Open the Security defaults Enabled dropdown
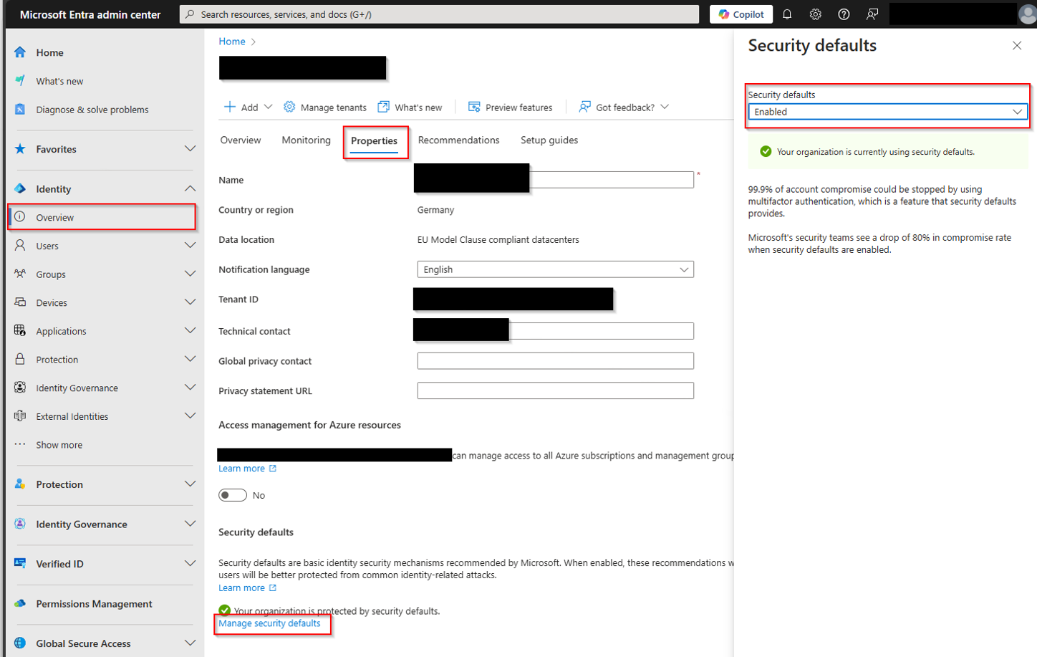 [887, 112]
